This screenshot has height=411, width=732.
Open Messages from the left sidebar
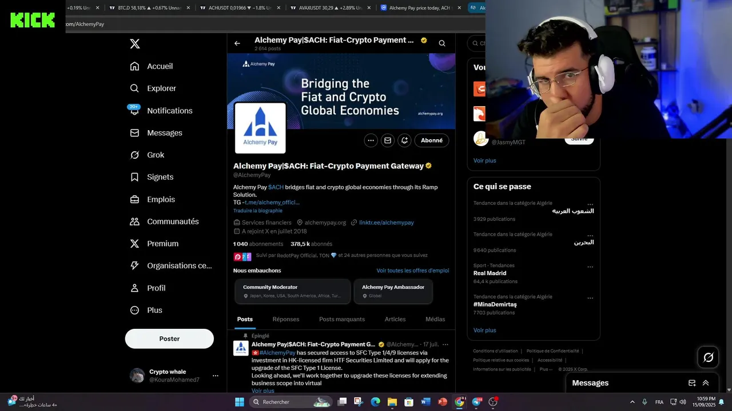pos(156,133)
